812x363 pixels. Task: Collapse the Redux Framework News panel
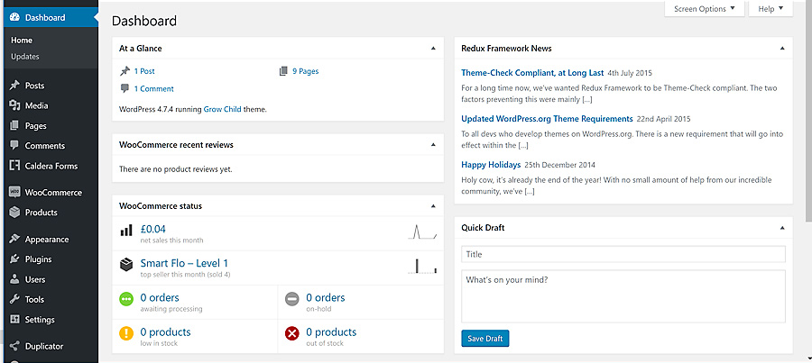[782, 48]
